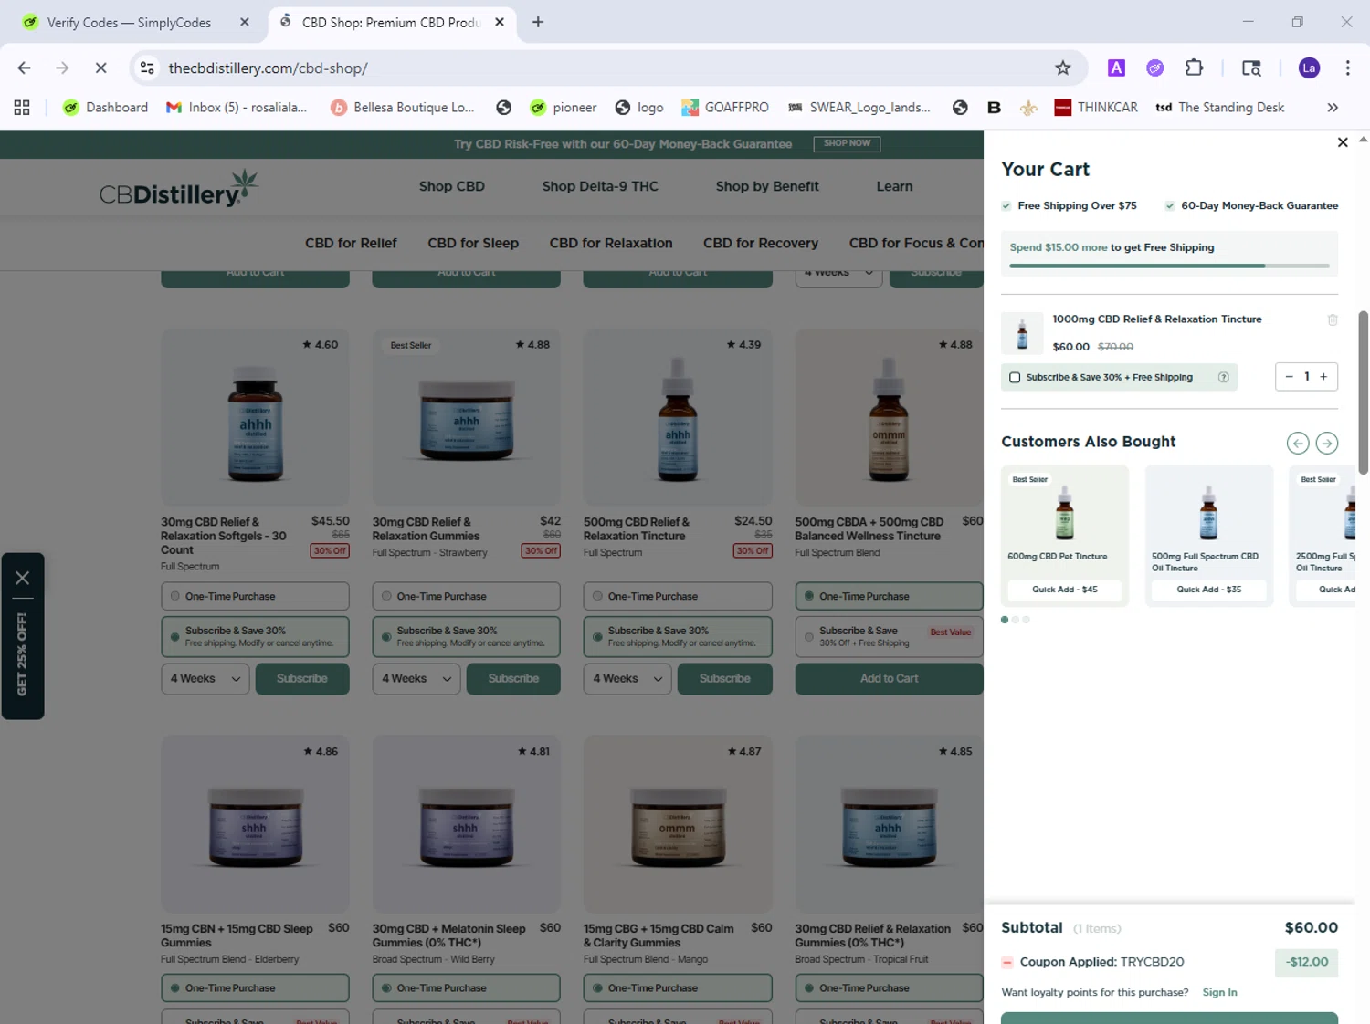Close the Your Cart panel
The image size is (1370, 1024).
click(1343, 142)
